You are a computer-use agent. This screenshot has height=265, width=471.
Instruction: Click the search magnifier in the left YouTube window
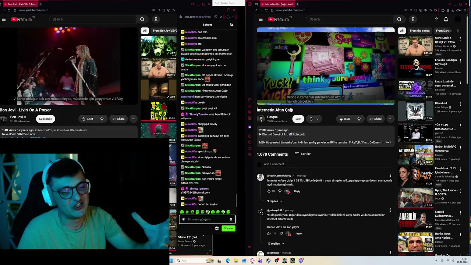142,19
